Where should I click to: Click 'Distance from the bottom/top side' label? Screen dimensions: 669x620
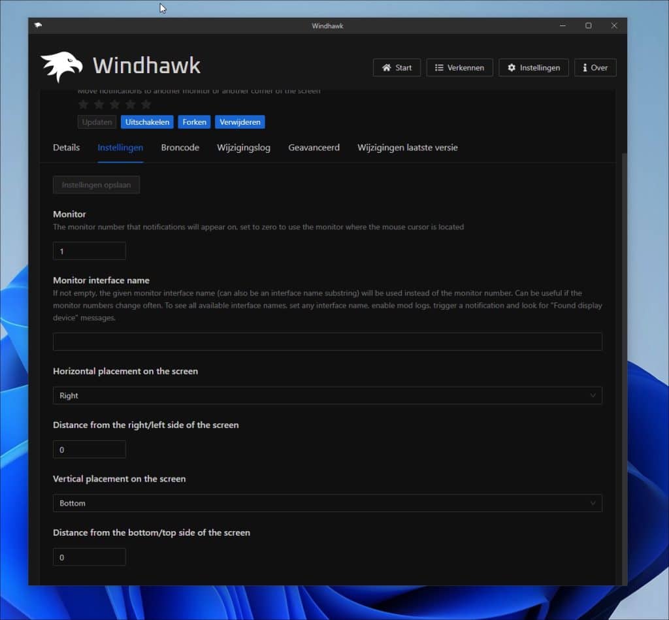(x=152, y=532)
